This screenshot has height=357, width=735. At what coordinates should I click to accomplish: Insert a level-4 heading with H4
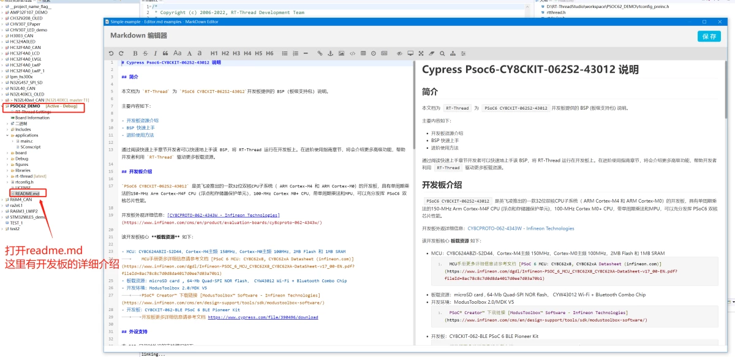coord(247,53)
